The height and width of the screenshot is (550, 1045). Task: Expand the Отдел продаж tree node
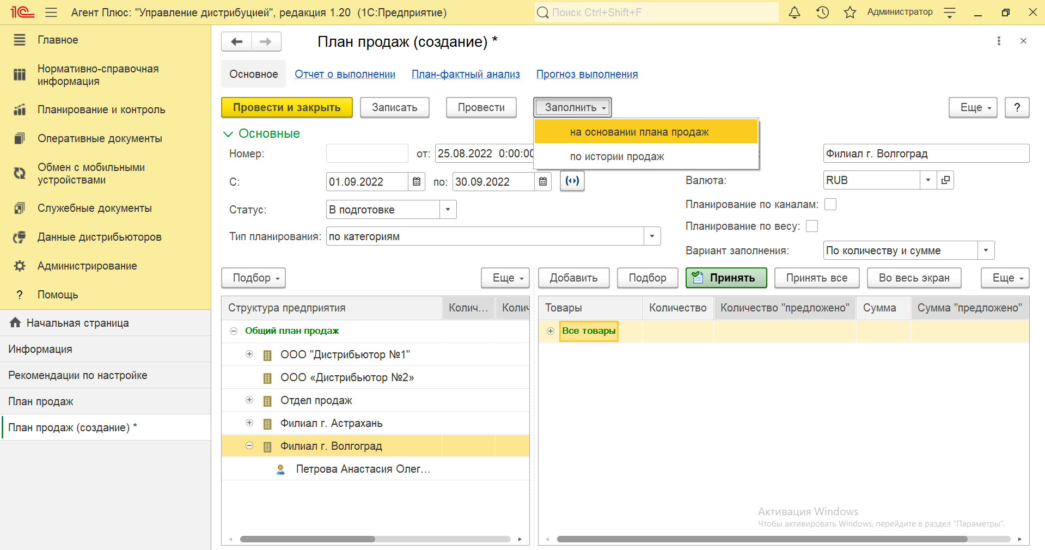pos(249,400)
